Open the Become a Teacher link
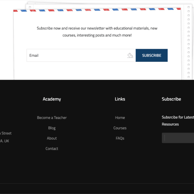Screen dimensions: 194x194 coord(52,118)
